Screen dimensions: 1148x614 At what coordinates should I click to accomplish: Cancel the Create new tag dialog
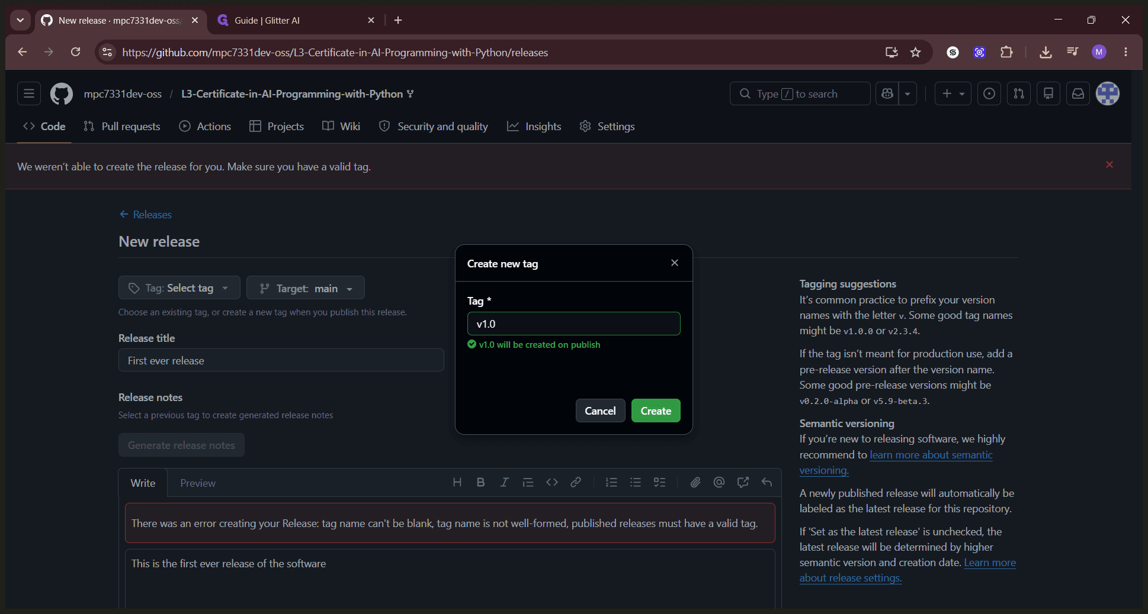[x=600, y=411]
